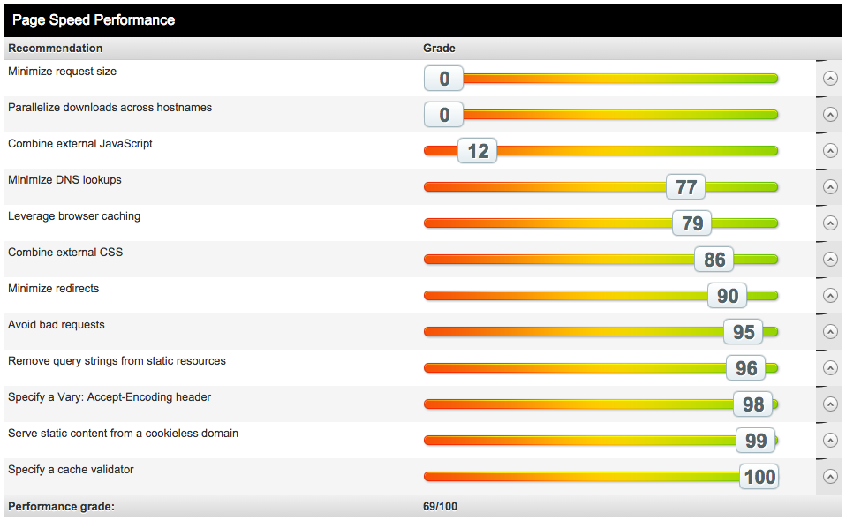Click the Specify a cache validator arrow icon

[829, 477]
